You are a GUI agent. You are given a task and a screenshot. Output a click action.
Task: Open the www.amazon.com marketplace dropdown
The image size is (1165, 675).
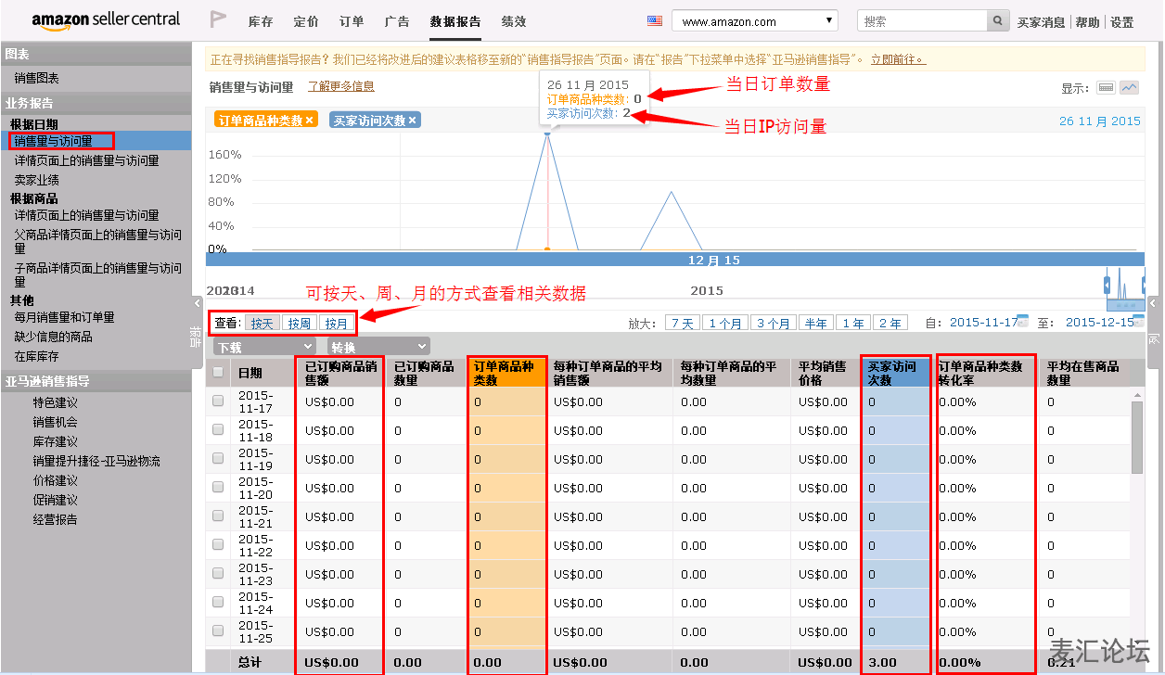pyautogui.click(x=755, y=20)
